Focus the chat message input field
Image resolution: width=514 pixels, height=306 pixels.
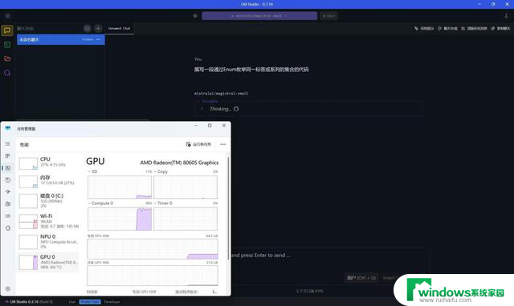[329, 255]
